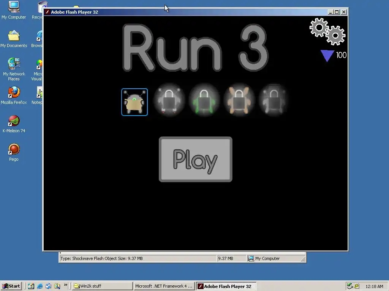The image size is (389, 291).
Task: Switch to Win2k stuff taskbar window
Action: [x=103, y=286]
